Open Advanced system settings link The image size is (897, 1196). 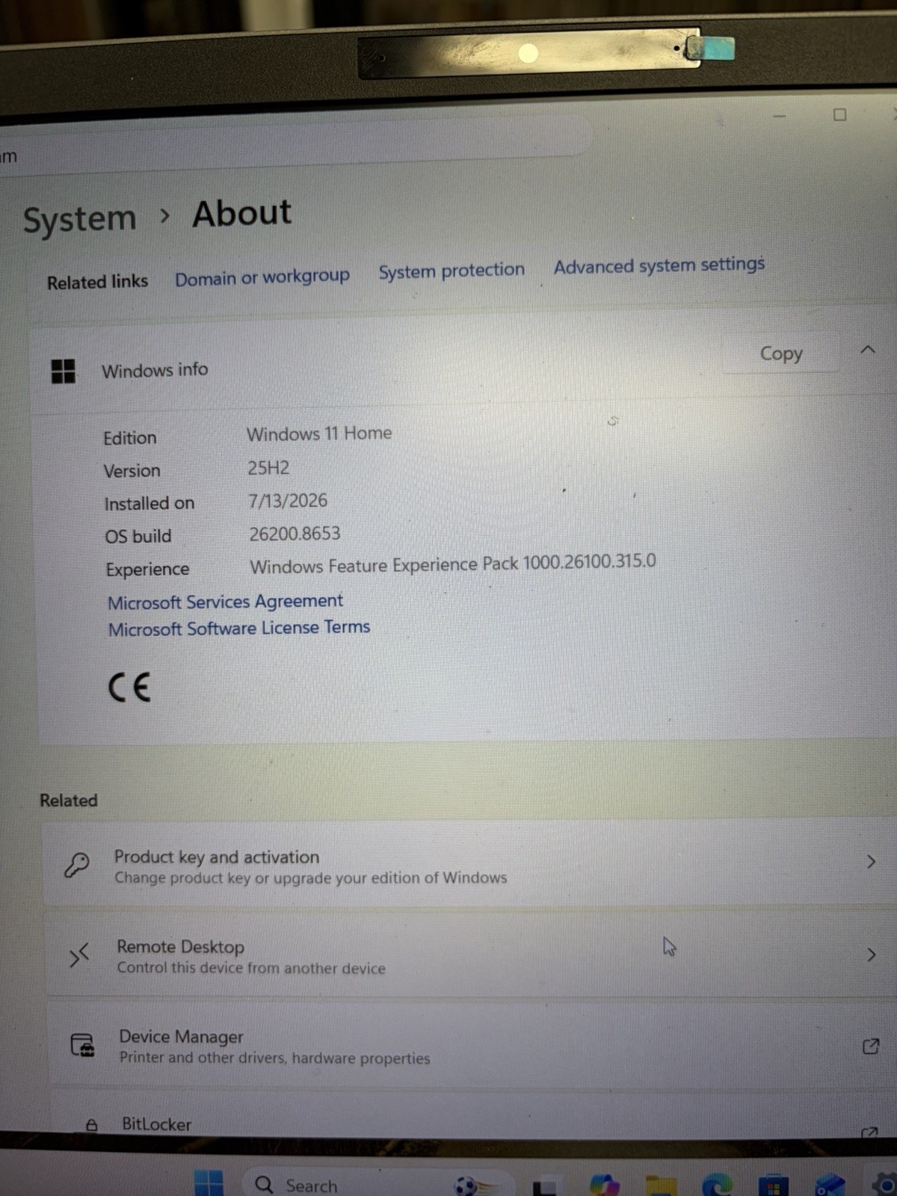(x=659, y=265)
